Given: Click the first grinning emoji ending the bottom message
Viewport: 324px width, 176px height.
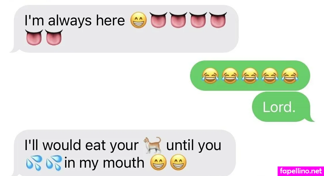Looking at the screenshot, I should click(158, 162).
